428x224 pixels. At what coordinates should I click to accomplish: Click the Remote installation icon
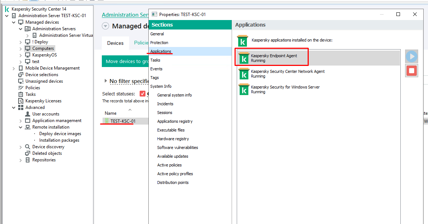pos(28,127)
